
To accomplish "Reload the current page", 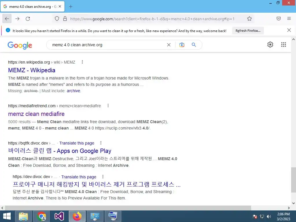I will click(x=28, y=19).
